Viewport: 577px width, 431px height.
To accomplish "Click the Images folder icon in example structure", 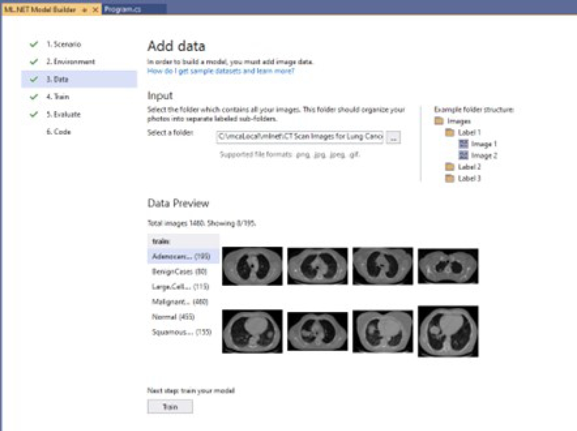I will [x=439, y=121].
